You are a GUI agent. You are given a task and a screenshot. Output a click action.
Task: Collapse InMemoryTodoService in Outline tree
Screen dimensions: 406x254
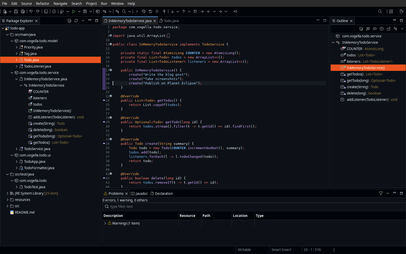pos(333,42)
